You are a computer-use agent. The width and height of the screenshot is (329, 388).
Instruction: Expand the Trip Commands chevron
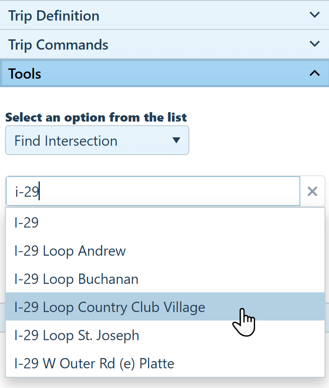coord(315,44)
